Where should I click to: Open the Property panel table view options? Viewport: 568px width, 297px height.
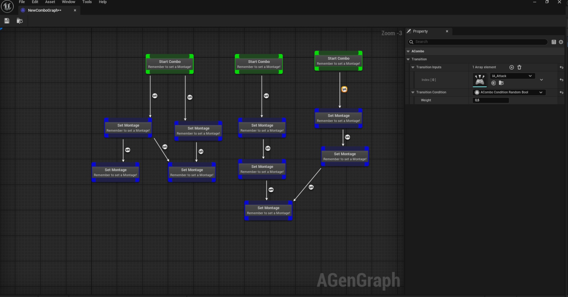tap(554, 42)
